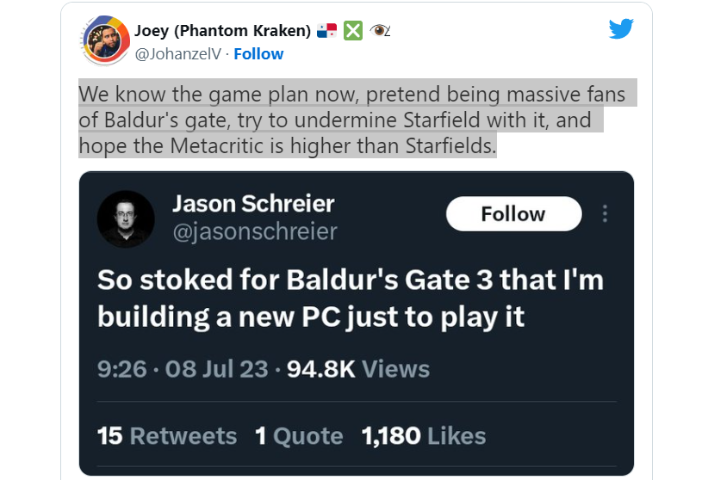Open the Joey (Phantom Kraken) display name

click(222, 30)
